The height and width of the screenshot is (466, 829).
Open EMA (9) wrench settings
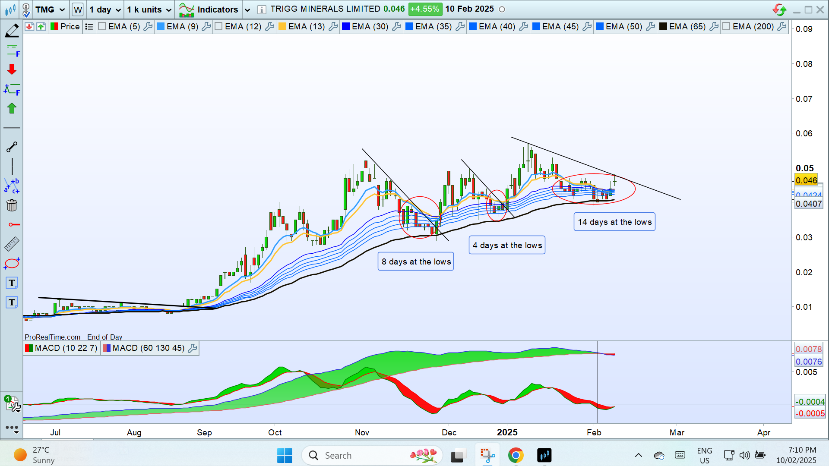tap(206, 27)
